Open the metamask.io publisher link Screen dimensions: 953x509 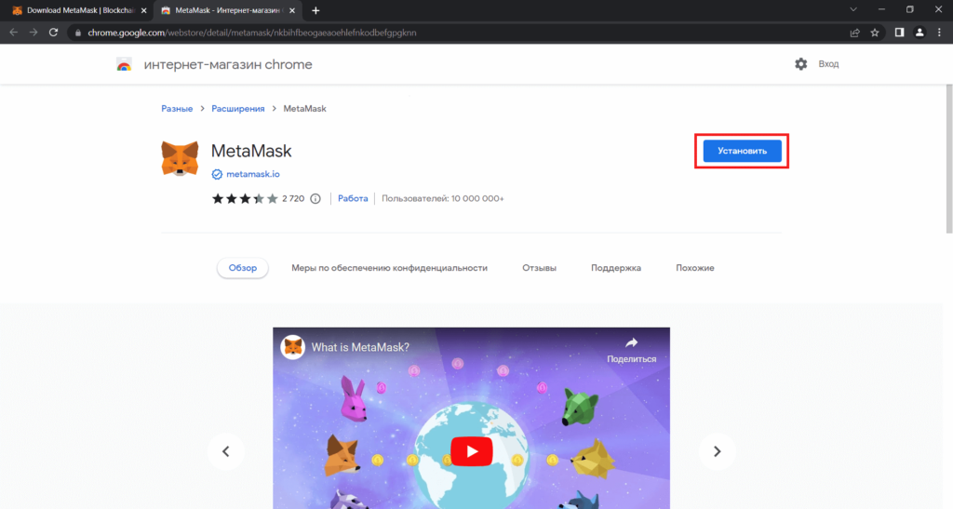pyautogui.click(x=252, y=174)
